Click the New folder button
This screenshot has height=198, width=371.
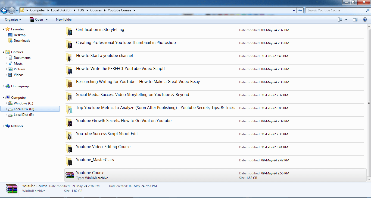coord(64,20)
